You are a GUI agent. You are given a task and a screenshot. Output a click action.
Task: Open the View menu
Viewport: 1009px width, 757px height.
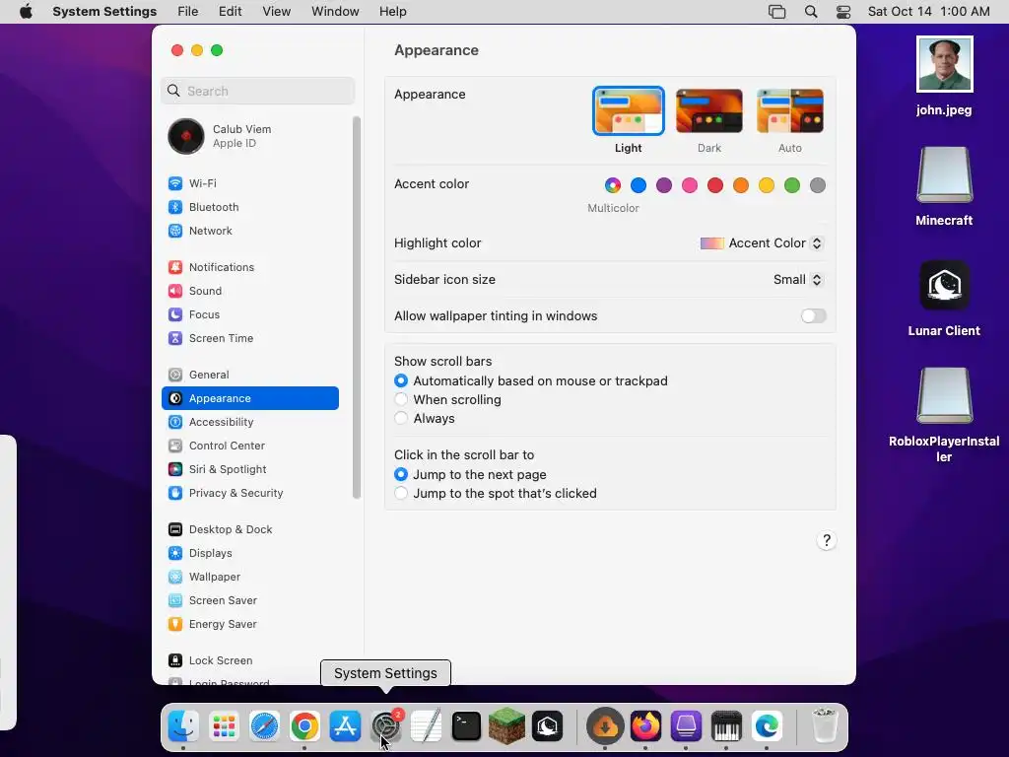click(x=277, y=12)
